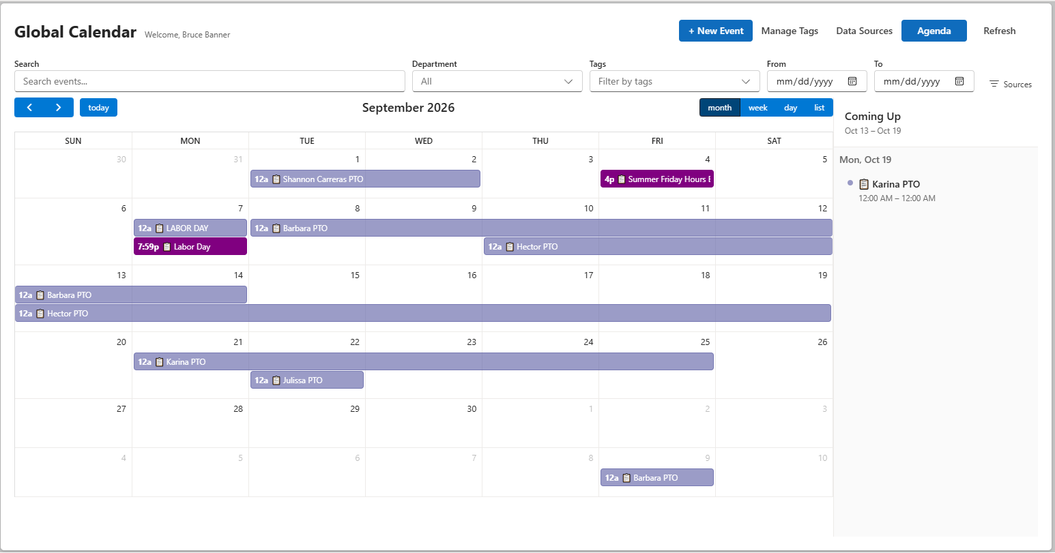1055x553 pixels.
Task: Toggle the Agenda panel button
Action: (934, 31)
